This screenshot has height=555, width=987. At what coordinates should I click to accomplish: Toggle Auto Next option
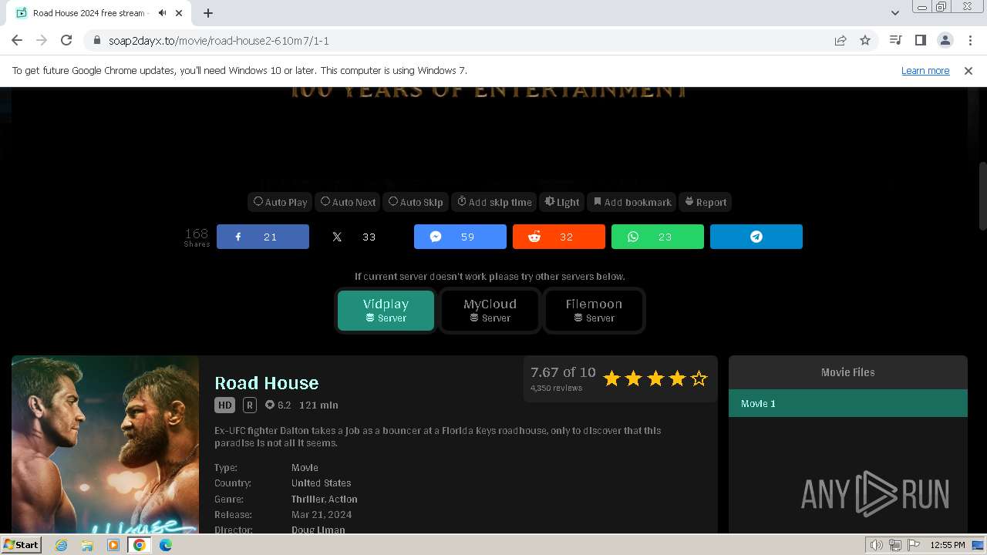click(x=348, y=202)
